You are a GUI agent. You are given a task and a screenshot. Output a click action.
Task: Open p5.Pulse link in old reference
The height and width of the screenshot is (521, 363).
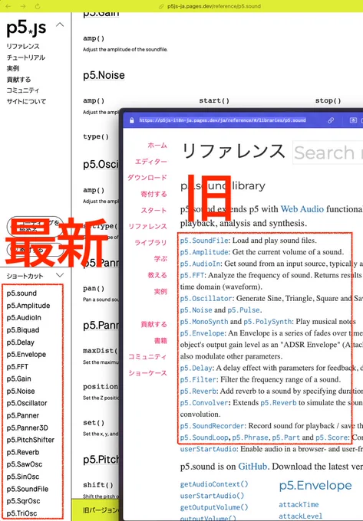click(x=243, y=310)
